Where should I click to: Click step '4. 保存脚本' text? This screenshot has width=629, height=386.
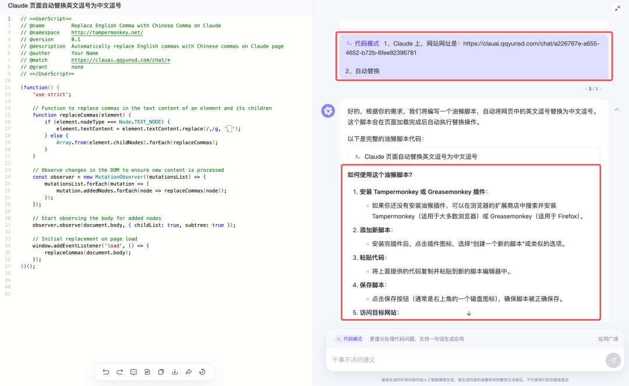(369, 285)
